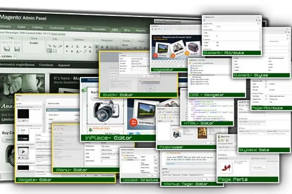Apply subscript in Typeface group
292x194 pixels.
point(90,47)
